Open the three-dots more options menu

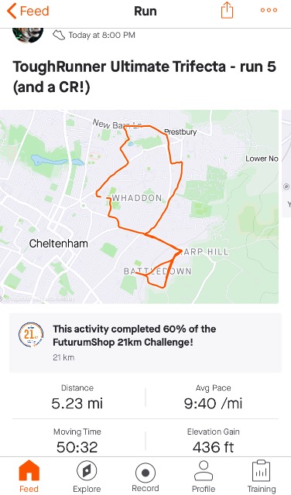click(269, 10)
